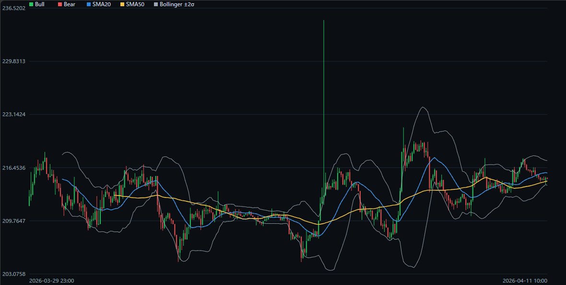
Task: Click the yellow SMA50 legend swatch
Action: 122,4
